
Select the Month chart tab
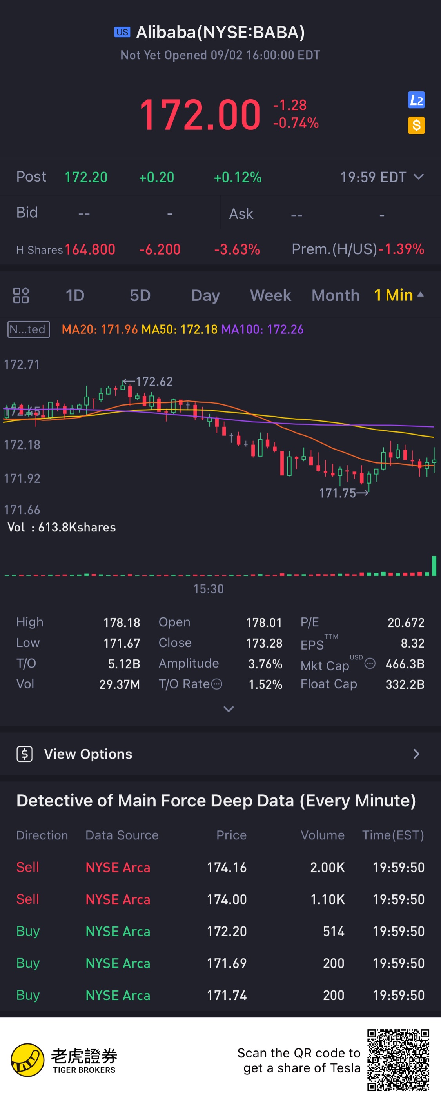click(x=335, y=295)
